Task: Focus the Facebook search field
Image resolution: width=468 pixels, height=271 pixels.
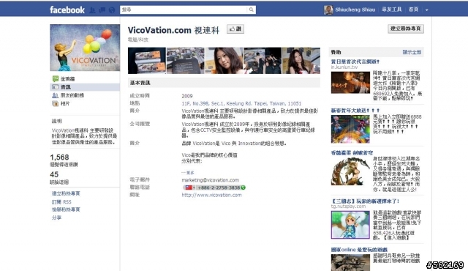Action: pos(184,10)
